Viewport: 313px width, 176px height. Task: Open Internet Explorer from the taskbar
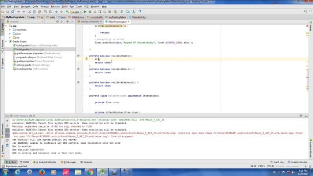click(18, 172)
